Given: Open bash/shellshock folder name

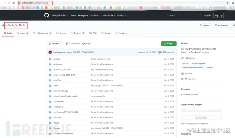Looking at the screenshot, I should click(x=61, y=91).
